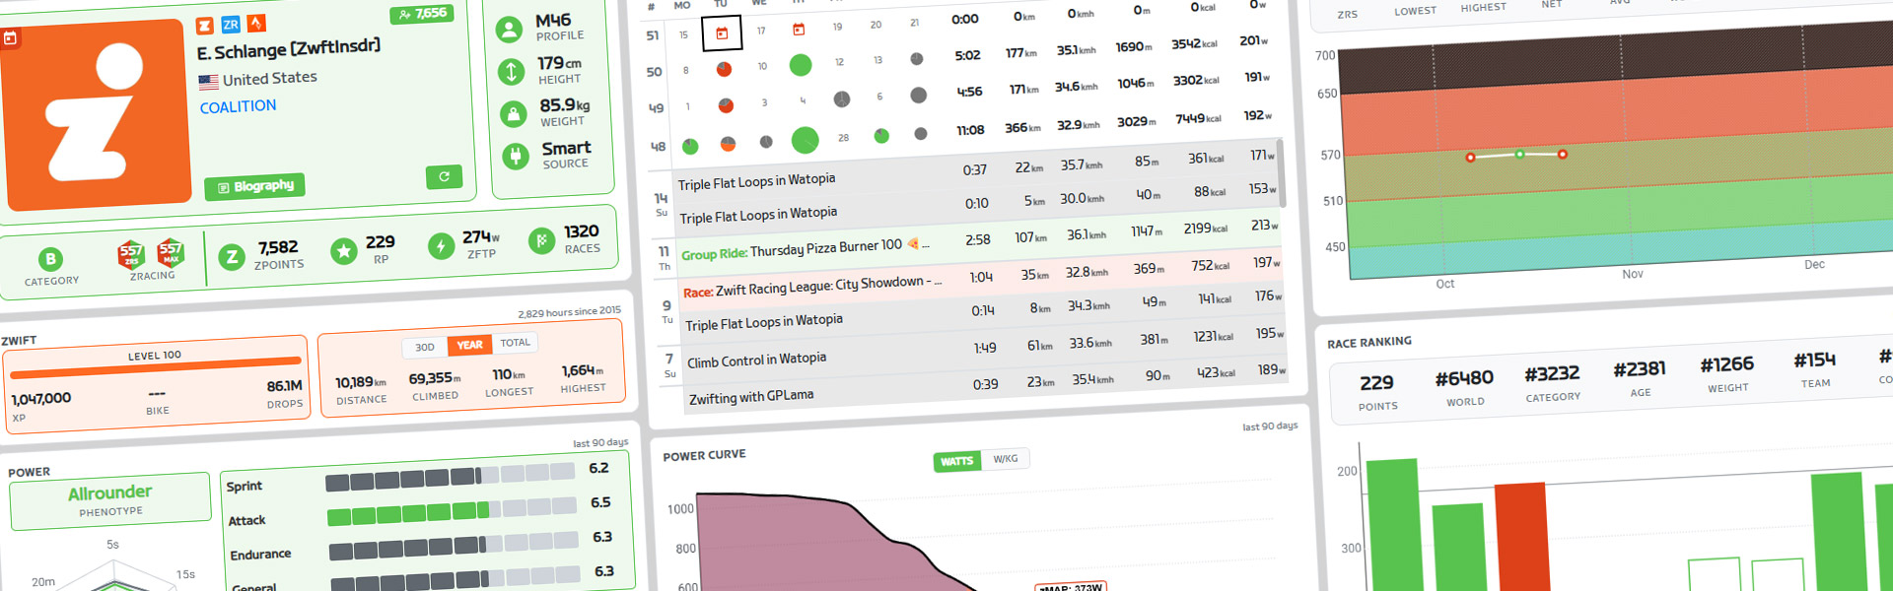Click the rider avatar image

click(x=96, y=116)
